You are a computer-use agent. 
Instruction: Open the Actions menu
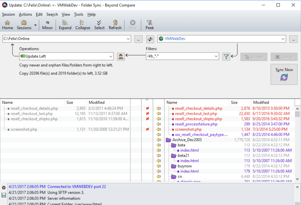(x=25, y=14)
